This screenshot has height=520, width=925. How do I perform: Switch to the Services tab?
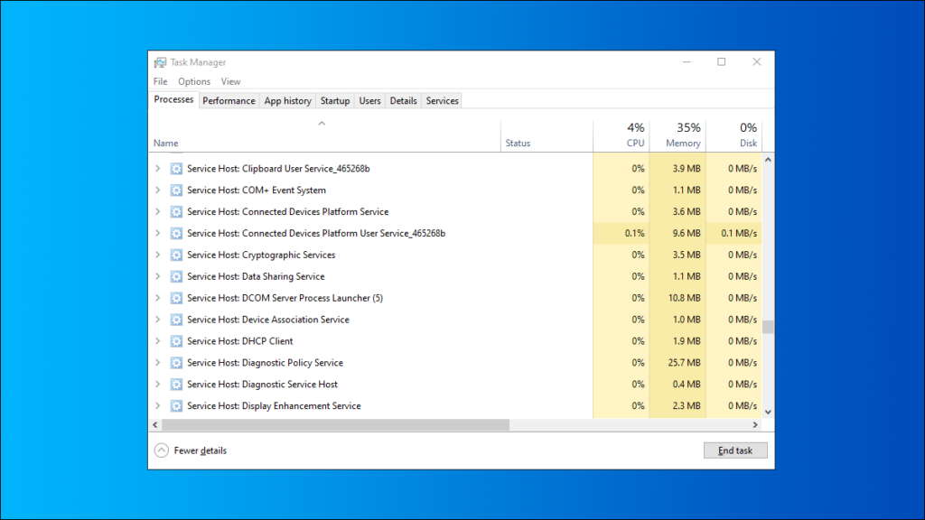pyautogui.click(x=443, y=101)
